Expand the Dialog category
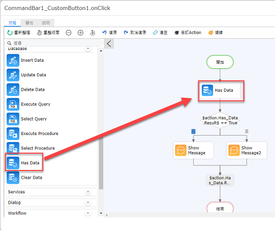 pyautogui.click(x=88, y=202)
